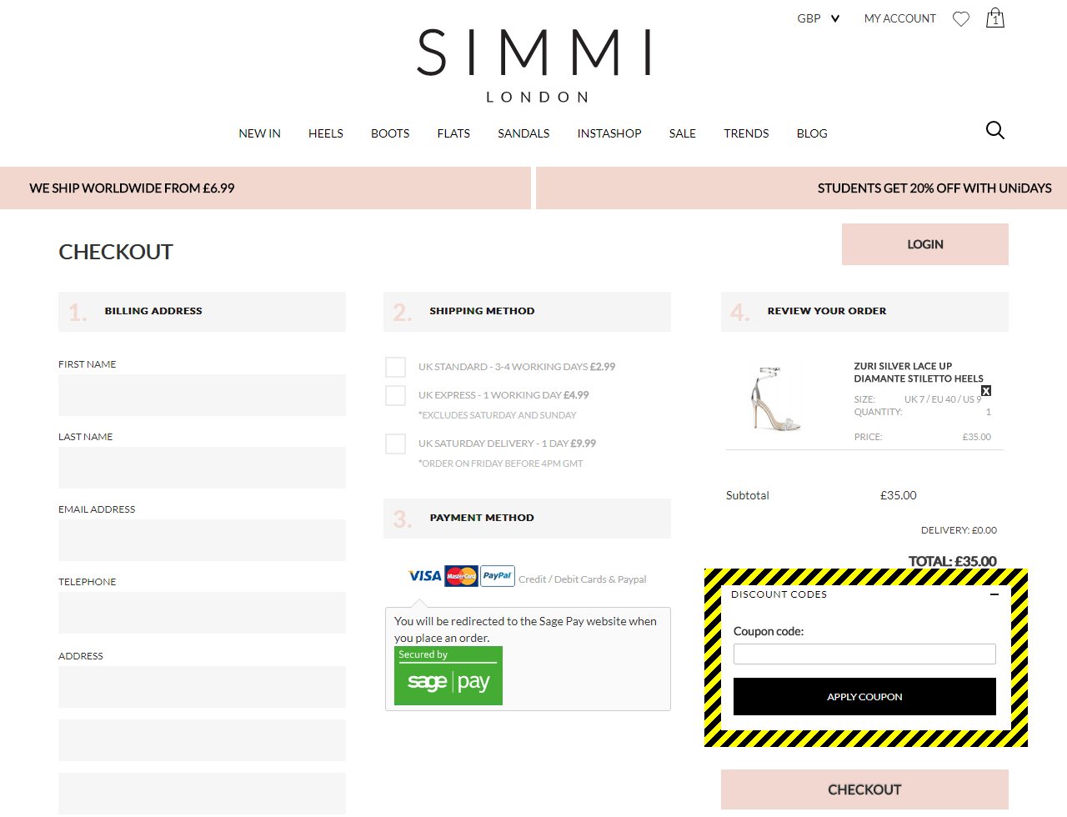Collapse the Discount Codes section
The width and height of the screenshot is (1067, 817).
click(x=994, y=594)
